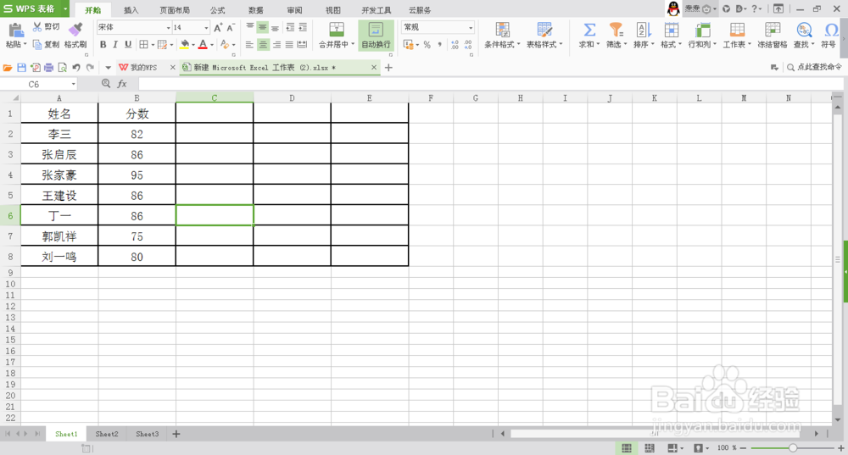
Task: Select cell containing 张家豪
Action: click(59, 175)
